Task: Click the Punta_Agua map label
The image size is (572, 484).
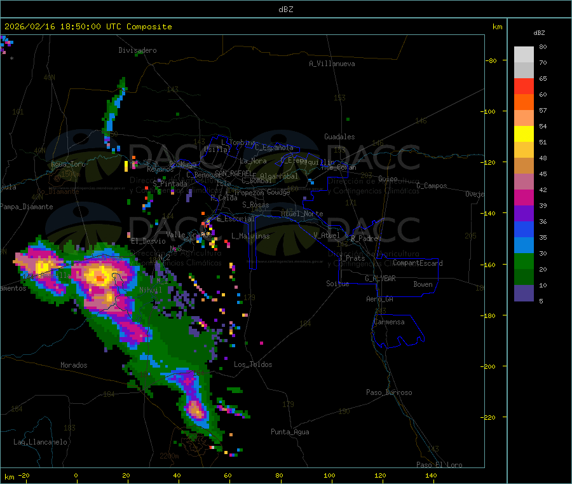Action: pos(290,432)
